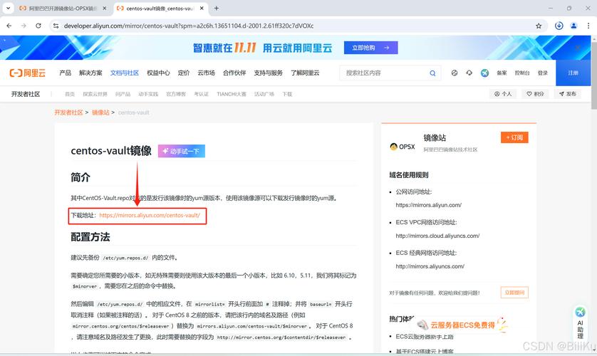Viewport: 597px width, 356px height.
Task: Open the 探索云世界 nav item
Action: coord(95,94)
